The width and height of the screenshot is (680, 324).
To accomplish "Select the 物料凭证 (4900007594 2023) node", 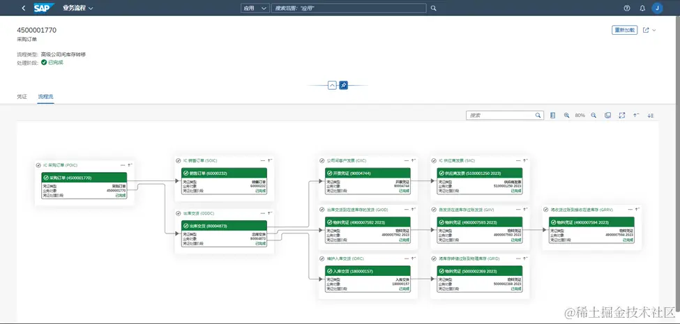I will [x=591, y=229].
